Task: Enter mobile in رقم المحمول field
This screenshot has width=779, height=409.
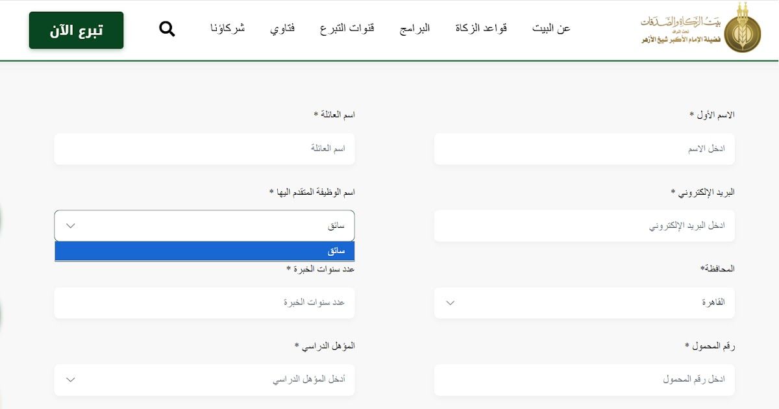Action: 584,380
